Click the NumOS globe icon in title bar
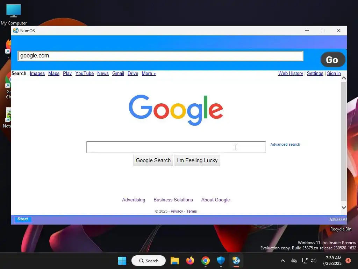This screenshot has width=358, height=269. coord(16,31)
